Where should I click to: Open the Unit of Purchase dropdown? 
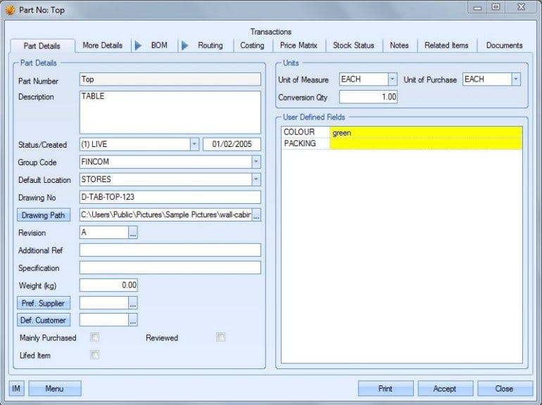tap(516, 79)
